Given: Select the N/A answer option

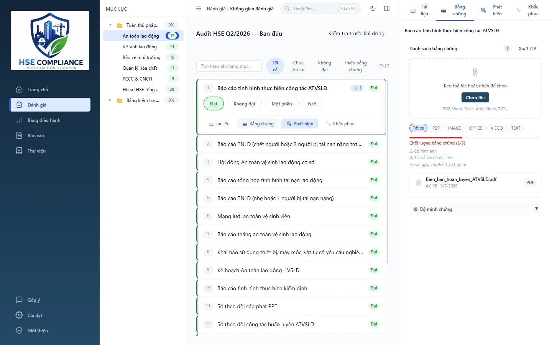Looking at the screenshot, I should (312, 104).
